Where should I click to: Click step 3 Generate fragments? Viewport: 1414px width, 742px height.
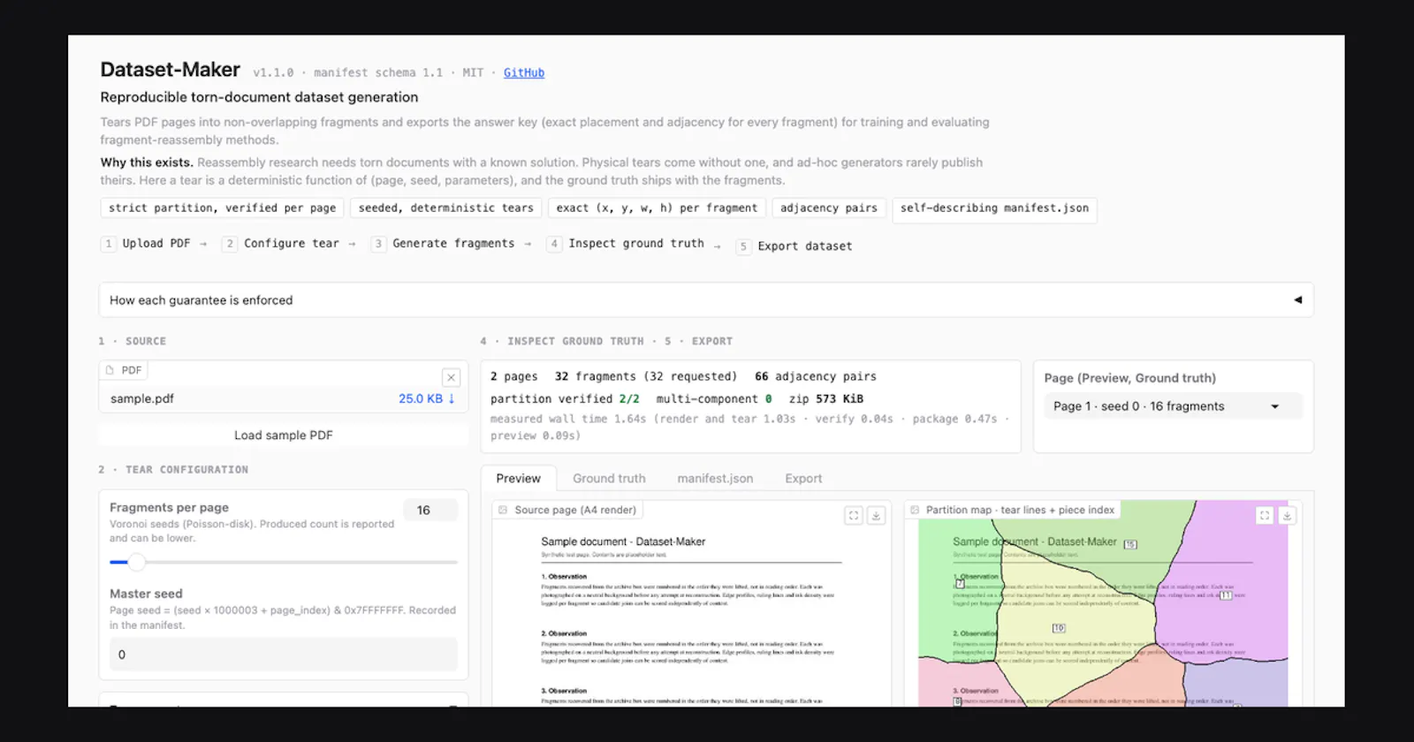(443, 244)
